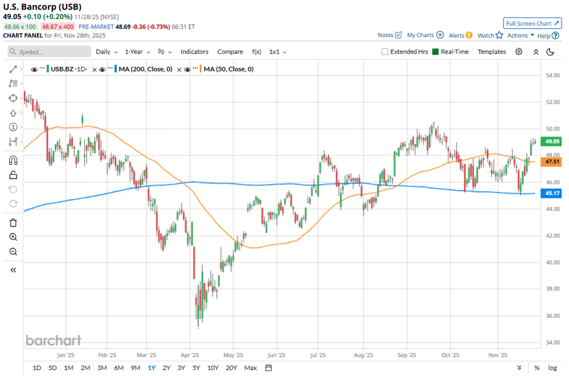Select the trend line drawing tool
The height and width of the screenshot is (376, 569).
13,69
